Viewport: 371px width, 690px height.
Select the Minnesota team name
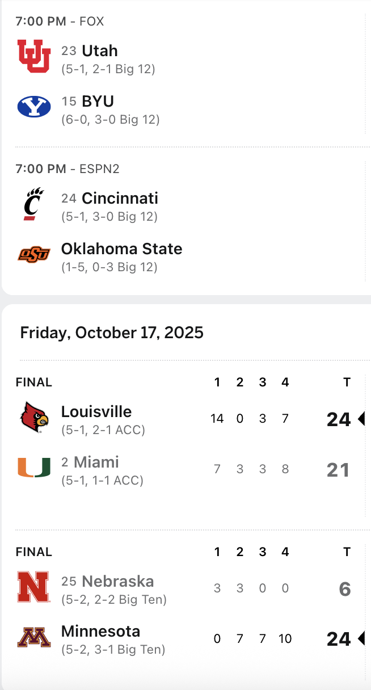pyautogui.click(x=100, y=631)
